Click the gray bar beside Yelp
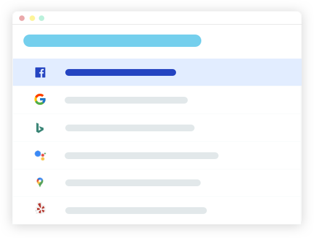Viewport: 314px width, 238px height. click(x=136, y=210)
